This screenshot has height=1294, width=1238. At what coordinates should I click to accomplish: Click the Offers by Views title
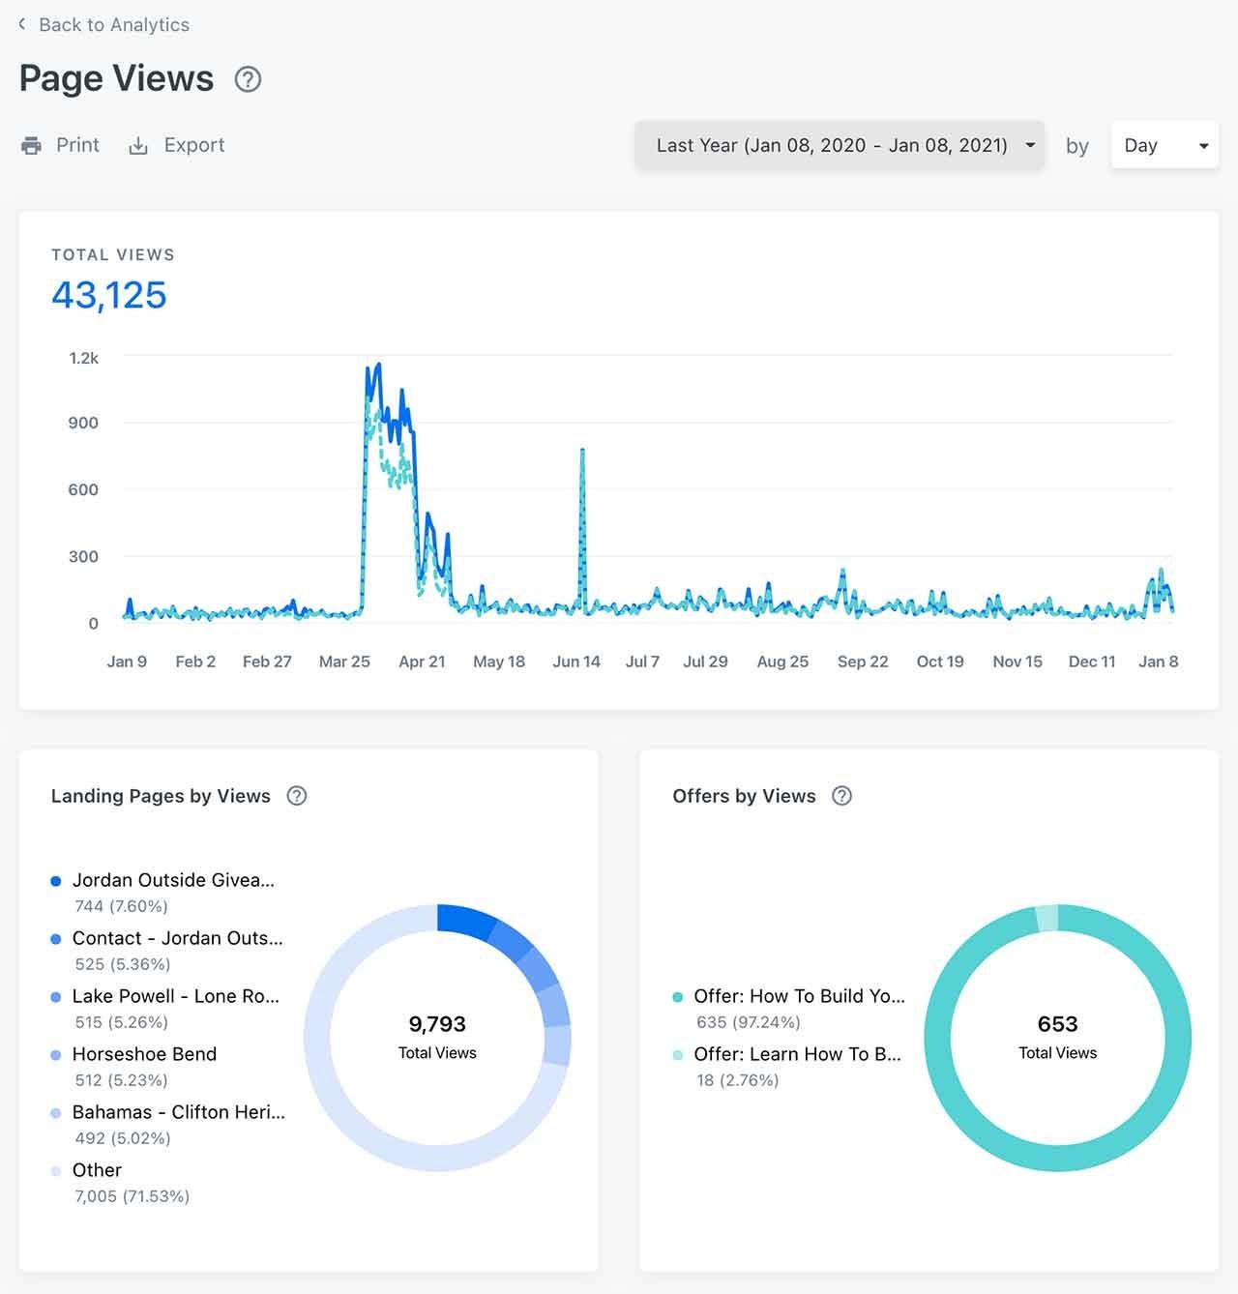[x=744, y=796]
